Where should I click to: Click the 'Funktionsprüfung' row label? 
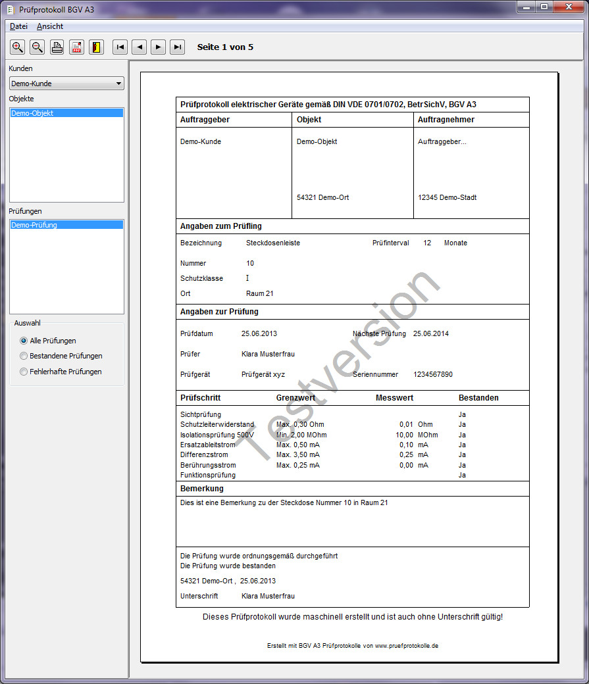(208, 475)
